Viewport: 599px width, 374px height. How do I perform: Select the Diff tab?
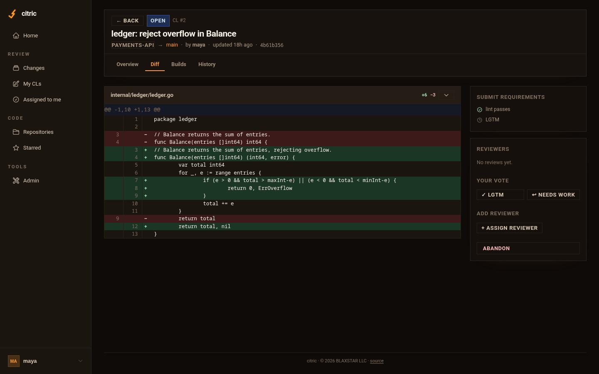click(x=155, y=64)
